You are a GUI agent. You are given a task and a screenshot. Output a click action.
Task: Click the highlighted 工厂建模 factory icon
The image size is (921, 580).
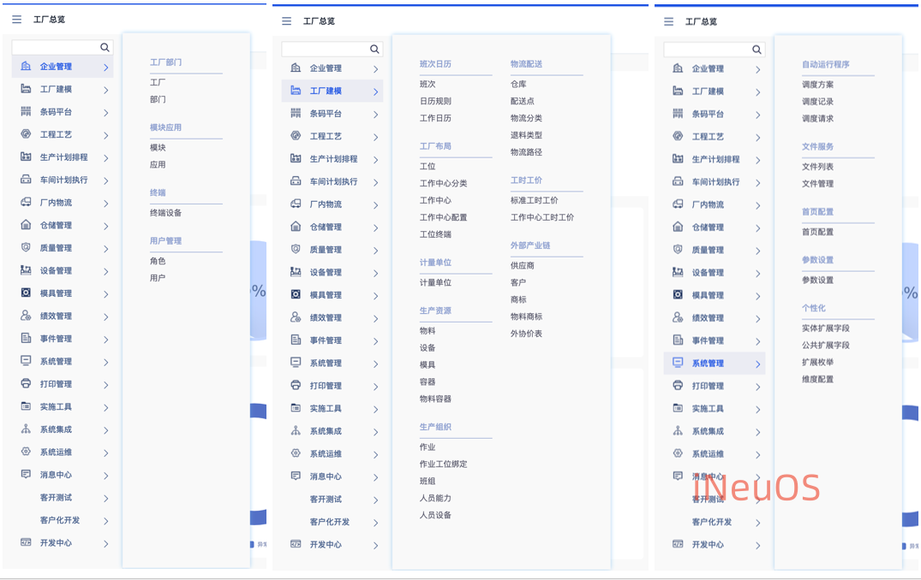point(296,91)
